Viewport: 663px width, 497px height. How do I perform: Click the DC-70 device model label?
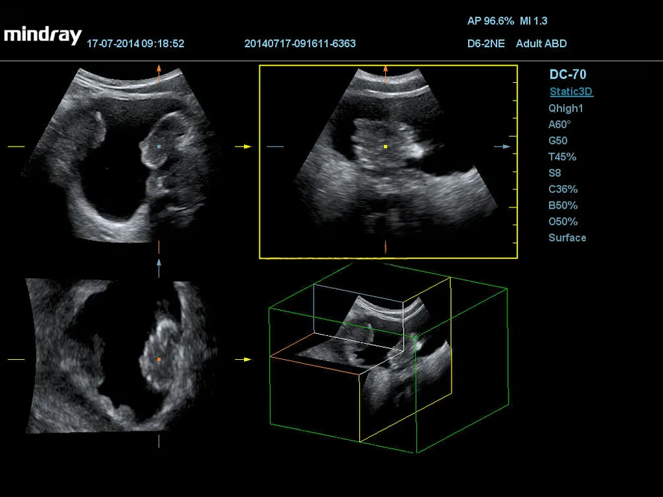(x=568, y=74)
